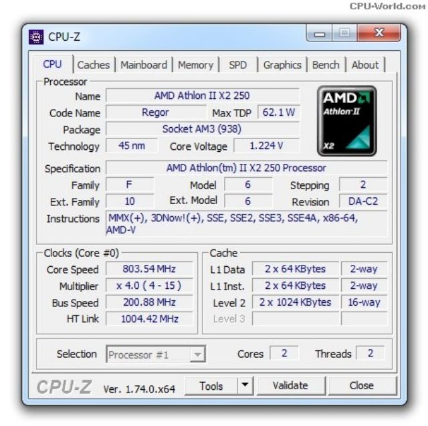Show the Graphics tab

tap(282, 65)
